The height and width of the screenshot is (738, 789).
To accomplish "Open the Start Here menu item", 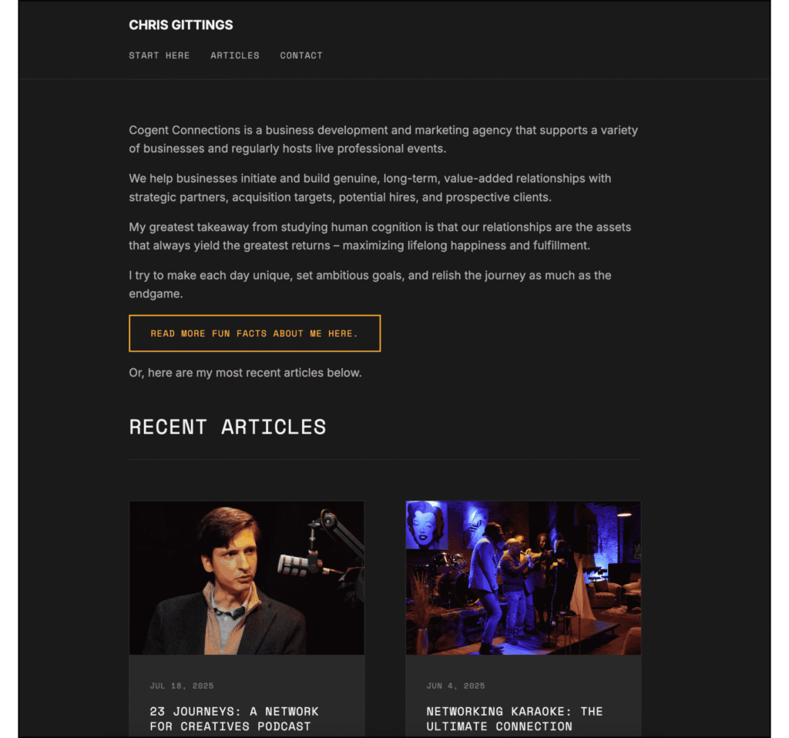I will (x=159, y=55).
